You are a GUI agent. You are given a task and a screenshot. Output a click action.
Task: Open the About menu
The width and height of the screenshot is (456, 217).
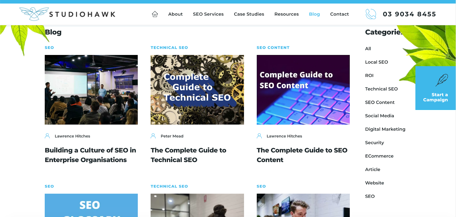pos(175,14)
